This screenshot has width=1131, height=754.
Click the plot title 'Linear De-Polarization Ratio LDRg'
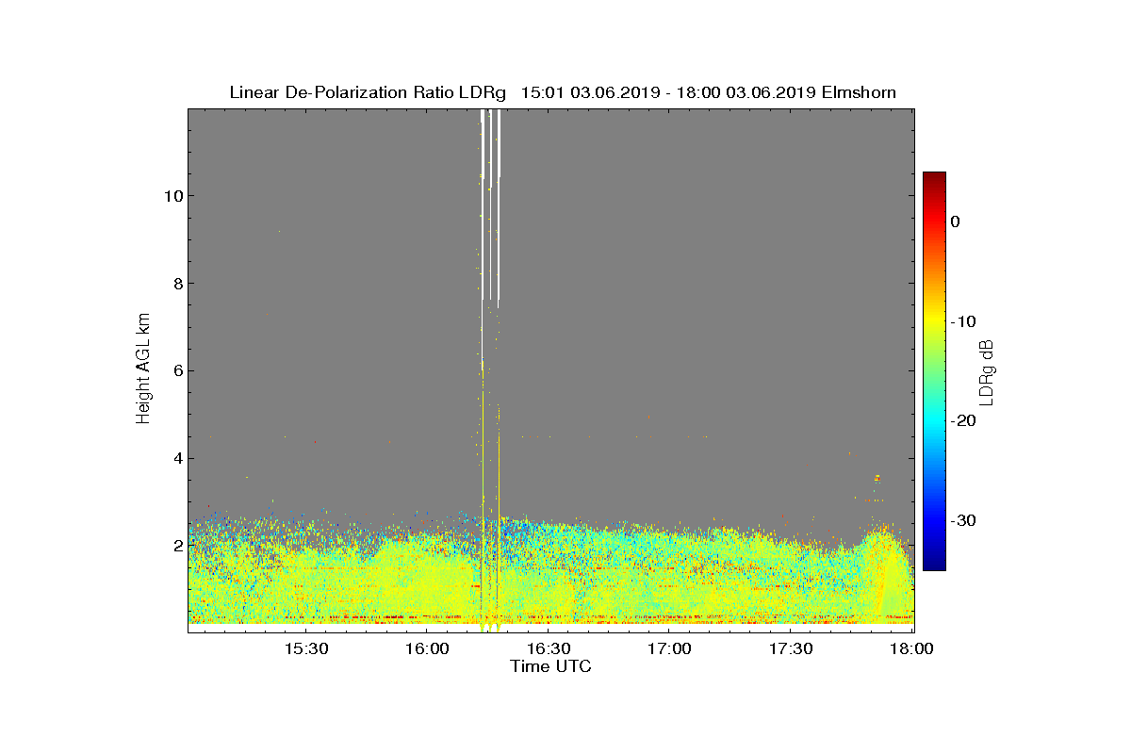(x=367, y=92)
